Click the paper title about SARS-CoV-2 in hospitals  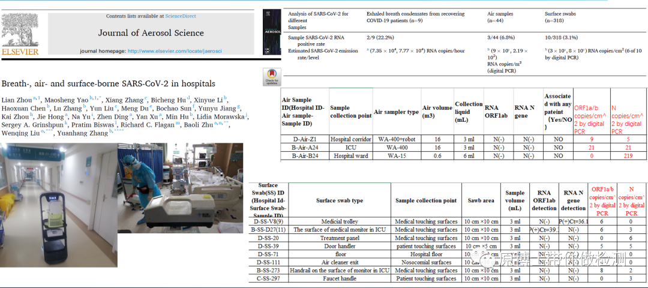coord(108,83)
